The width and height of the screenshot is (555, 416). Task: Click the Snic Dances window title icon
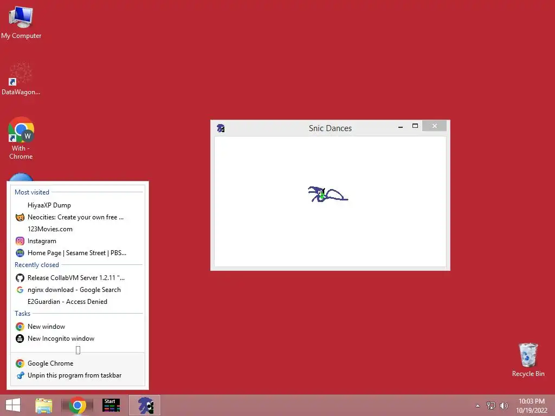(221, 128)
